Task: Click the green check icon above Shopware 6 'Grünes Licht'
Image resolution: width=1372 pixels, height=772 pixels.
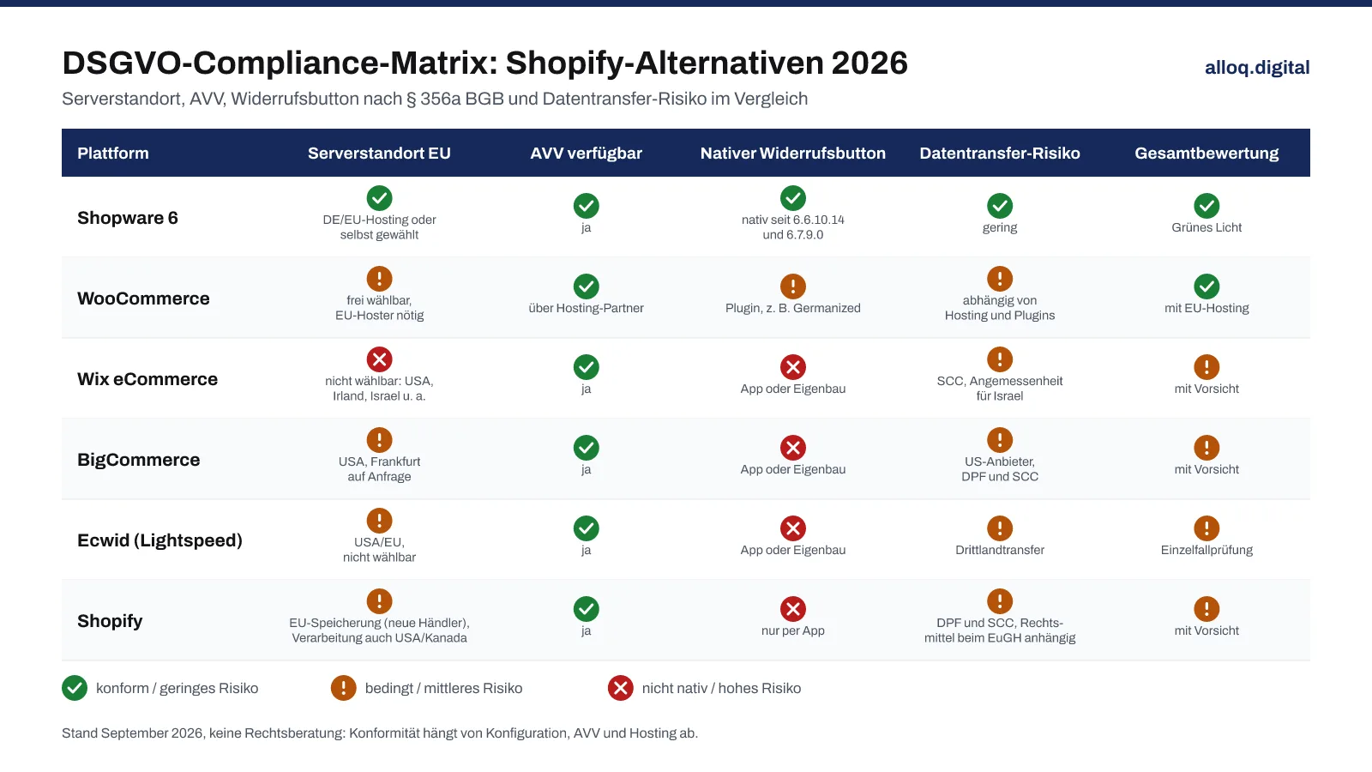Action: click(x=1207, y=206)
